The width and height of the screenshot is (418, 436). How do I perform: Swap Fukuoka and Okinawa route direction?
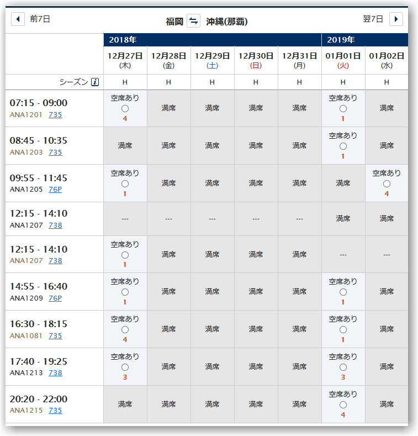pos(193,21)
